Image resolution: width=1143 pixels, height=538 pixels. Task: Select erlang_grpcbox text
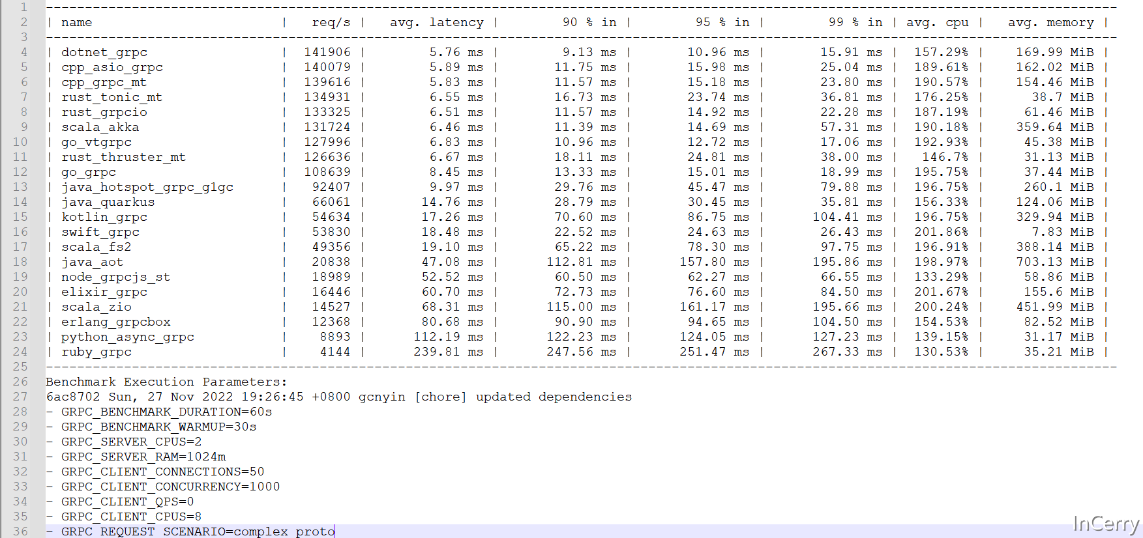pyautogui.click(x=116, y=322)
